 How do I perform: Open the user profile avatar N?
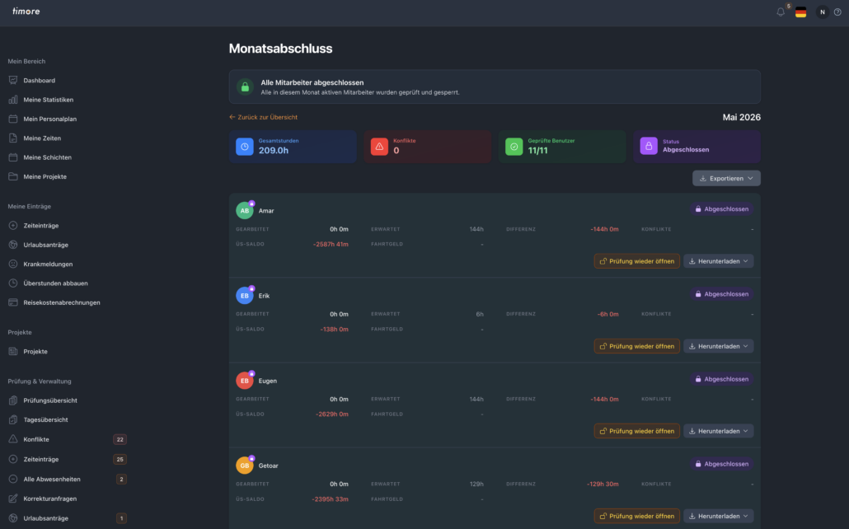(822, 12)
